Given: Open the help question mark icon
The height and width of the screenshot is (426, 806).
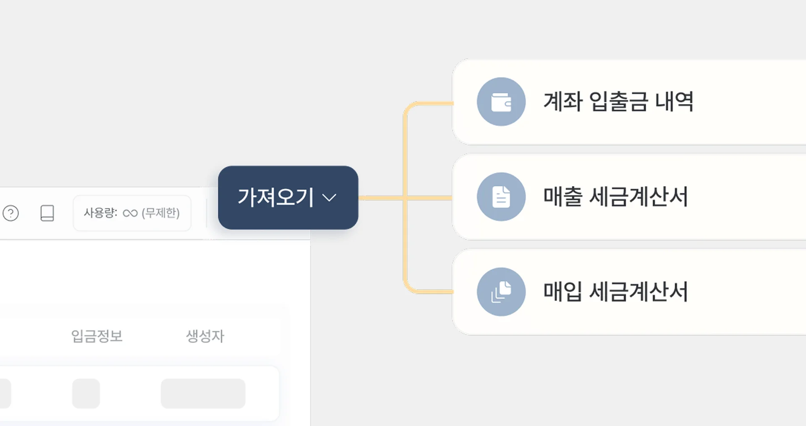Looking at the screenshot, I should coord(11,213).
